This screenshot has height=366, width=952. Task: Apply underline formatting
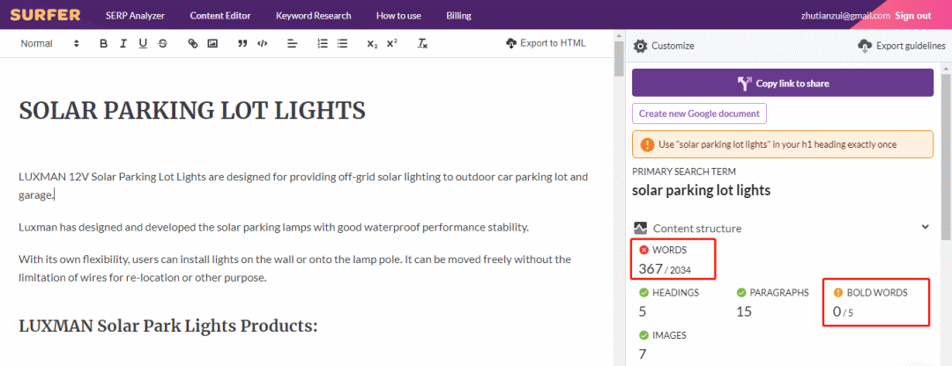tap(143, 44)
